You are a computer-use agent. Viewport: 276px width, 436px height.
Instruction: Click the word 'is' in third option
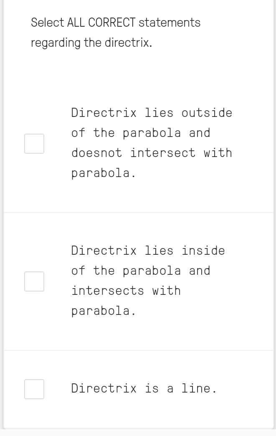click(x=152, y=389)
